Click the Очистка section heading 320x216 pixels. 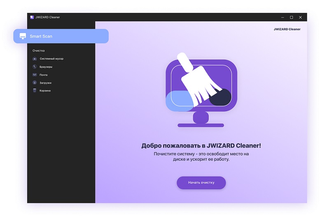39,51
